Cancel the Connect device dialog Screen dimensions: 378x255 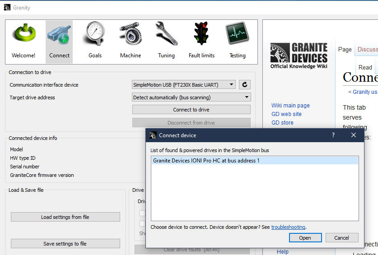[341, 238]
